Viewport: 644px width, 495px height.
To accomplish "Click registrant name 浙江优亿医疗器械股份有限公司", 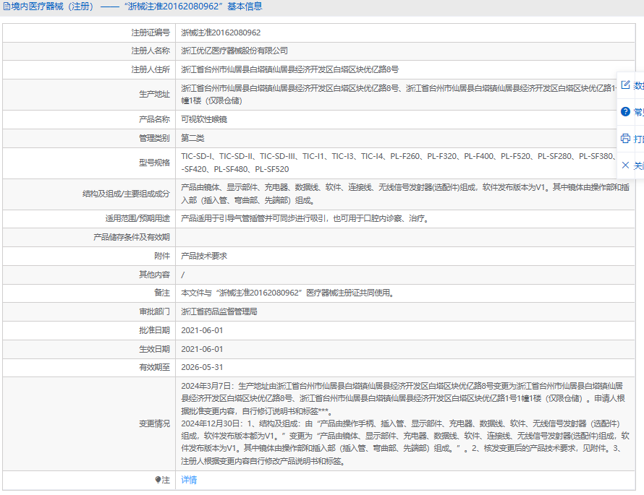I will coord(234,51).
